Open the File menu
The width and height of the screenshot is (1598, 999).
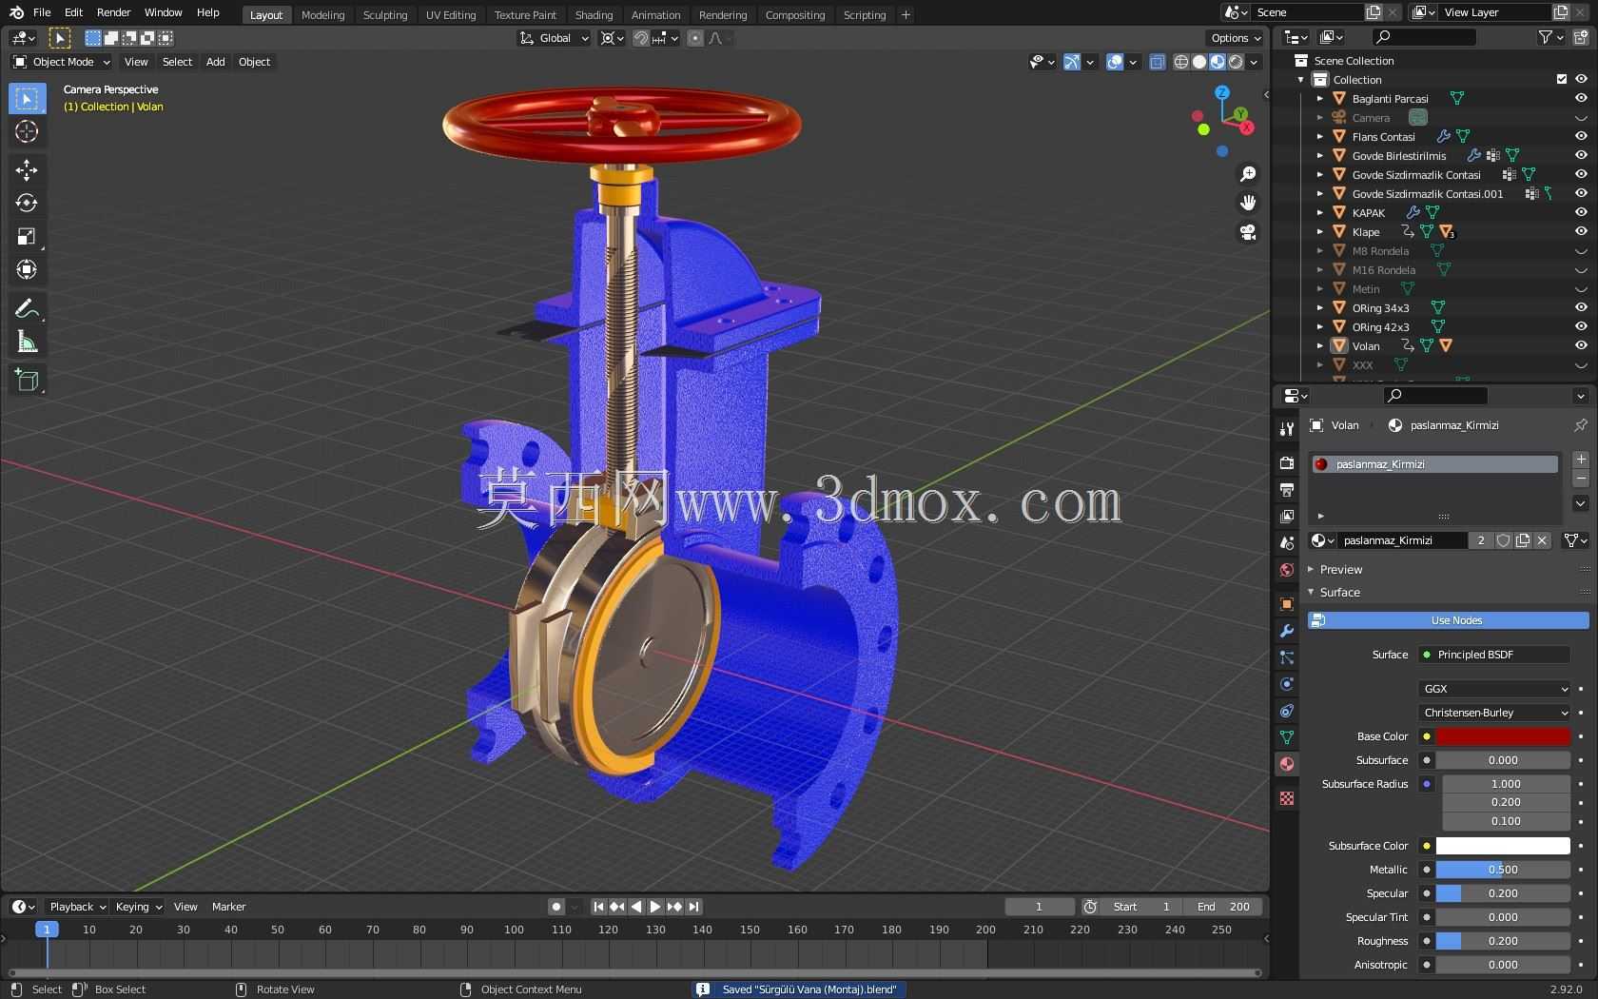[42, 12]
